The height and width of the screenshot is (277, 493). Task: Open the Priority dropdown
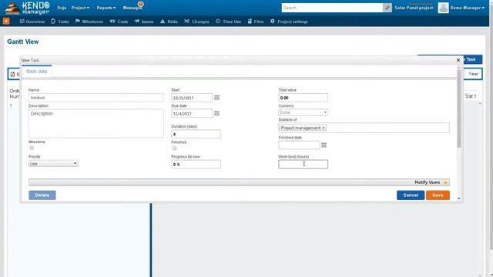[53, 163]
